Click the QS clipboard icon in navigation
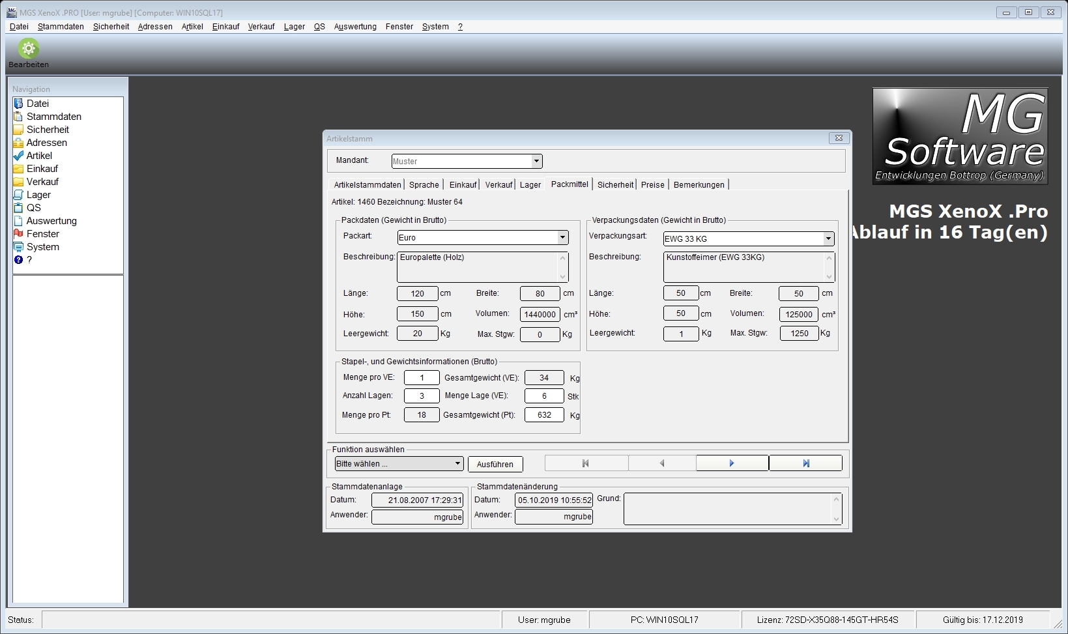The width and height of the screenshot is (1068, 634). (x=18, y=208)
